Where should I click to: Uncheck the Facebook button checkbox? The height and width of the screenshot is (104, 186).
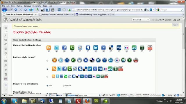pyautogui.click(x=64, y=51)
